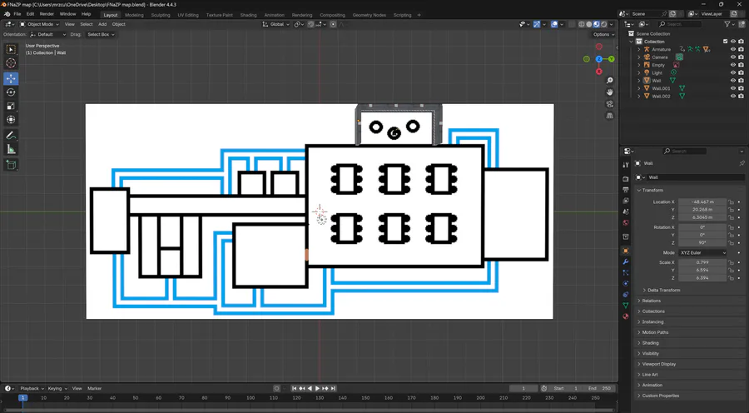749x413 pixels.
Task: Click the Scale X value field
Action: (702, 262)
